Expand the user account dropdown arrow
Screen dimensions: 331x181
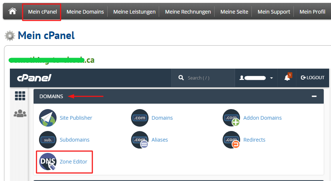pyautogui.click(x=271, y=78)
